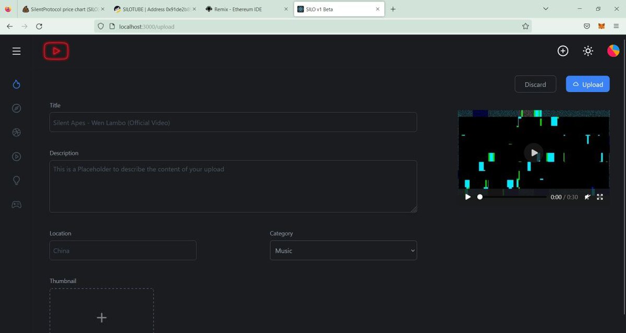Open the explore compass icon in sidebar
Screen dimensions: 626x333
pos(17,108)
